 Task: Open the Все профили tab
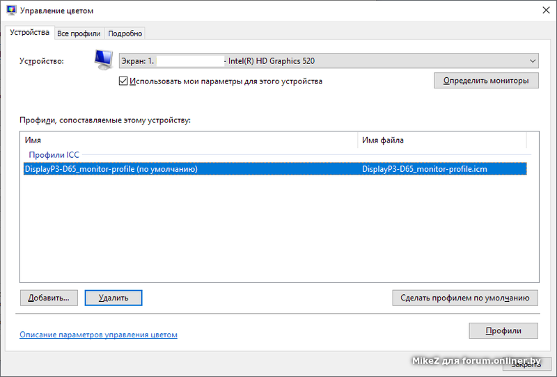(79, 33)
